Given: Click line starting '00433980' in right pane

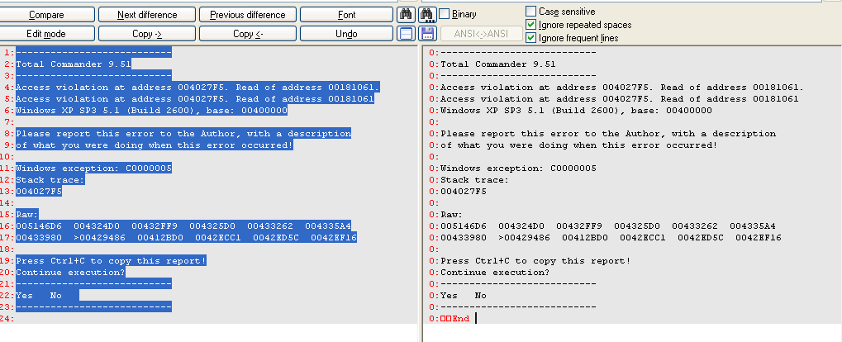Looking at the screenshot, I should coord(611,237).
